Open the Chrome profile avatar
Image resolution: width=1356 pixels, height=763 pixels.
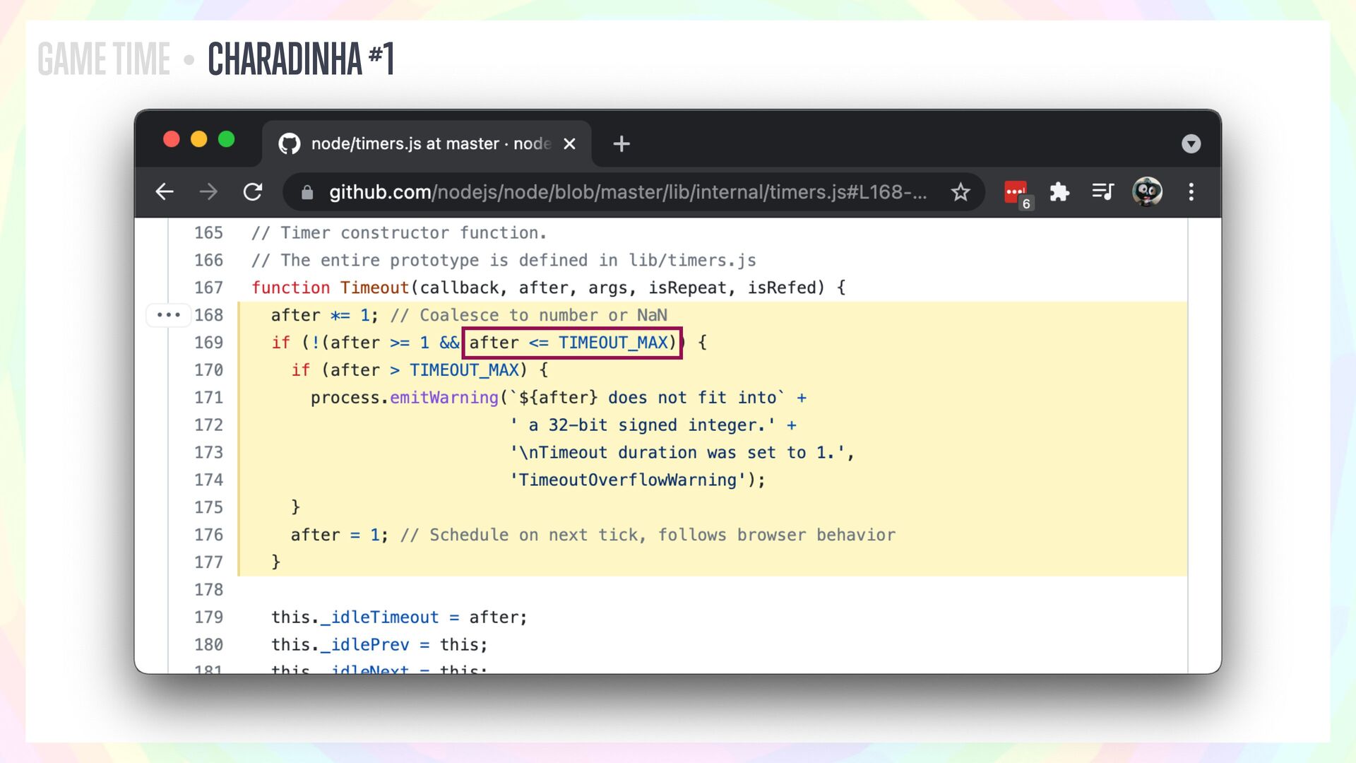point(1147,191)
